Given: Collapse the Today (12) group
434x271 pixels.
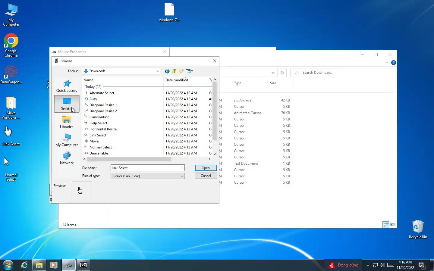Looking at the screenshot, I should pos(93,87).
